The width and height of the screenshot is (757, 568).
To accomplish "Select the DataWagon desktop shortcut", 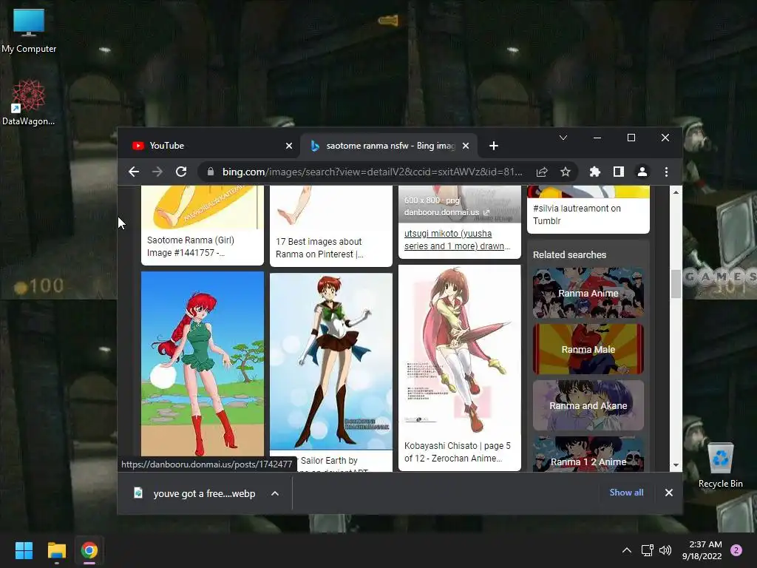I will (29, 103).
